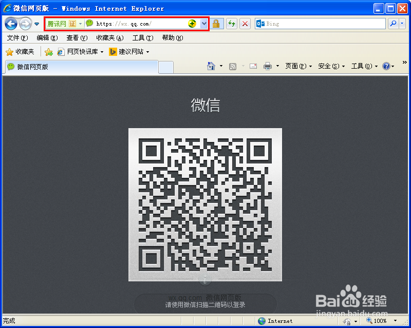
Task: Go back with the Back arrow button
Action: coord(11,24)
